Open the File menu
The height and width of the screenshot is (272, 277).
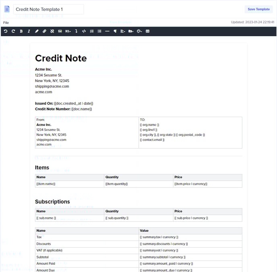(6, 23)
